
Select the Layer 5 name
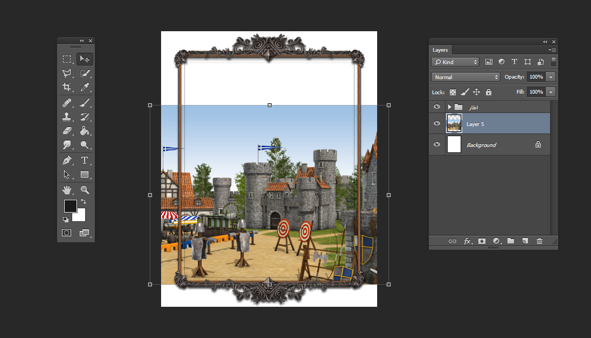475,124
